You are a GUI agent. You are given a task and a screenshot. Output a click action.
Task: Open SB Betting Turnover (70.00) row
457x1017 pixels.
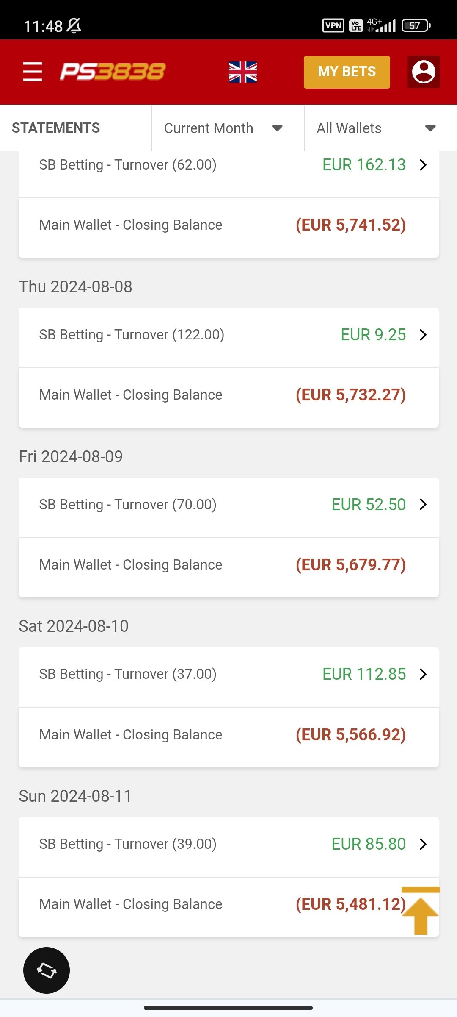228,505
